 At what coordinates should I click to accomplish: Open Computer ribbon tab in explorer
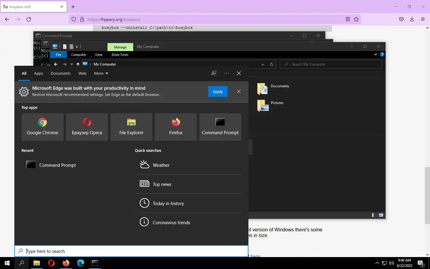(x=79, y=55)
